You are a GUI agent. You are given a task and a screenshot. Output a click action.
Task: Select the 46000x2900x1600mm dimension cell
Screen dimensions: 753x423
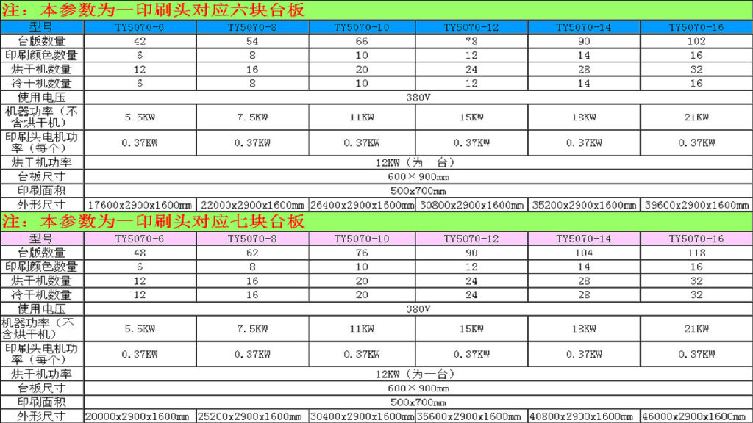click(x=696, y=416)
